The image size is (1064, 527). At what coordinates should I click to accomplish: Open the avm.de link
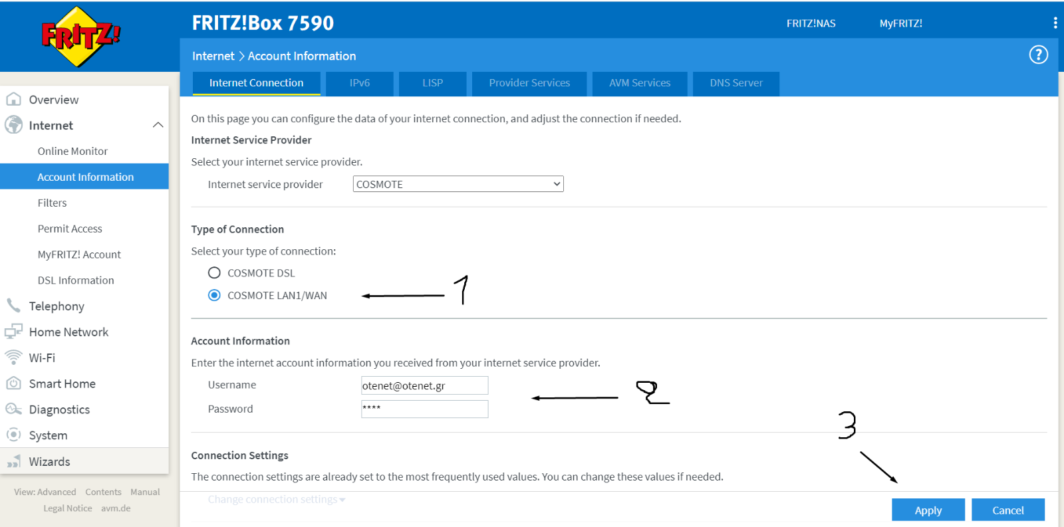click(116, 508)
